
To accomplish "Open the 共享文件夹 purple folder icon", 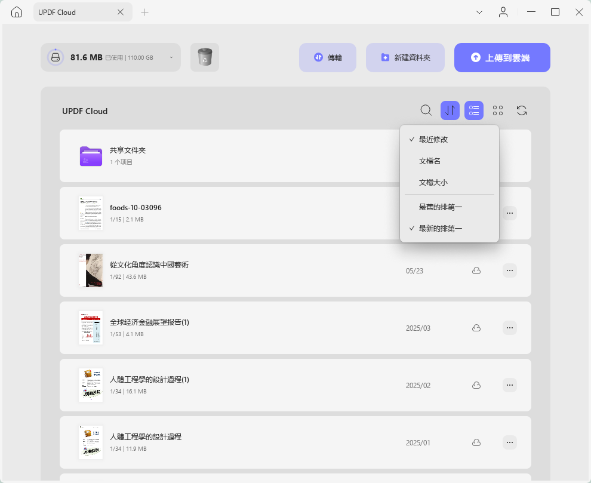I will pyautogui.click(x=91, y=156).
